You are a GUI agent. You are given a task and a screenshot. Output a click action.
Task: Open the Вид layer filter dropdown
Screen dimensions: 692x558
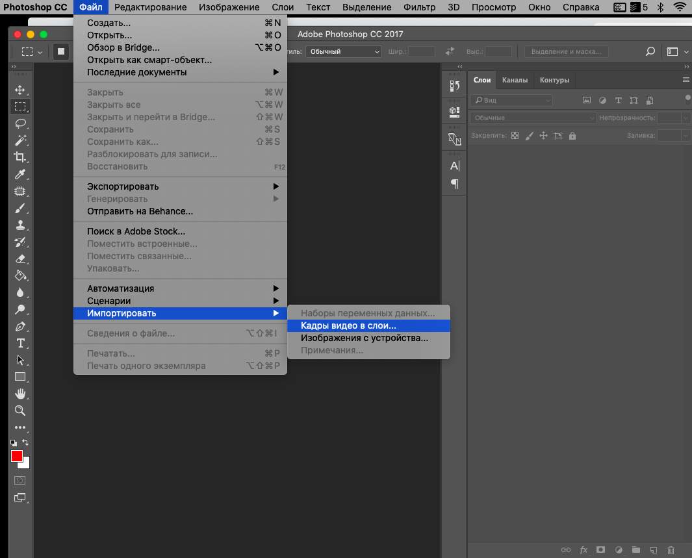[511, 101]
